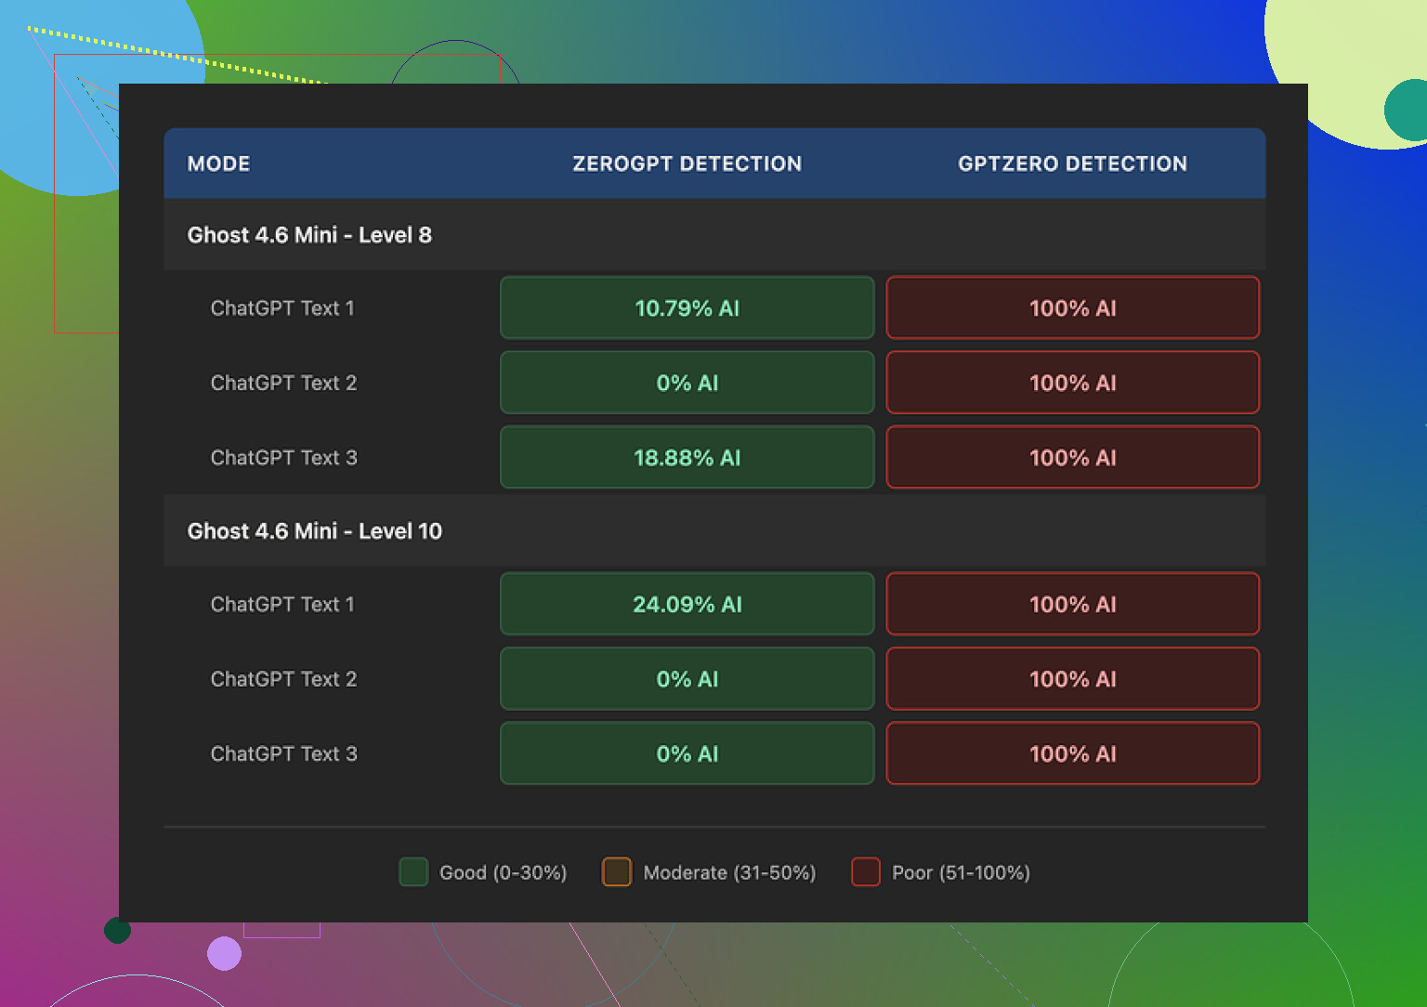Select the GPTZERO DETECTION column header
The height and width of the screenshot is (1007, 1427).
coord(1072,163)
